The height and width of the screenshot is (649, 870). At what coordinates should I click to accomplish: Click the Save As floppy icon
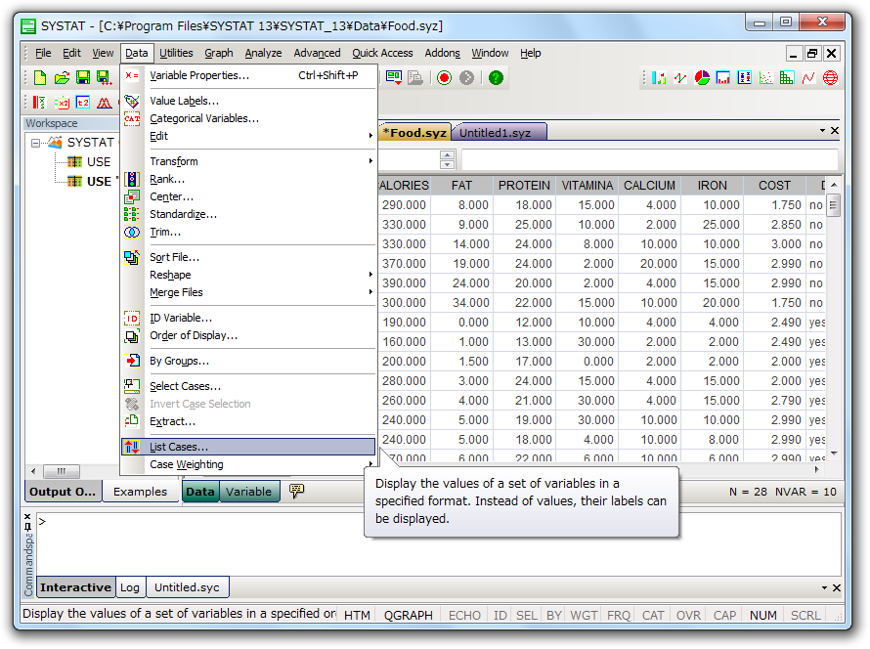104,77
